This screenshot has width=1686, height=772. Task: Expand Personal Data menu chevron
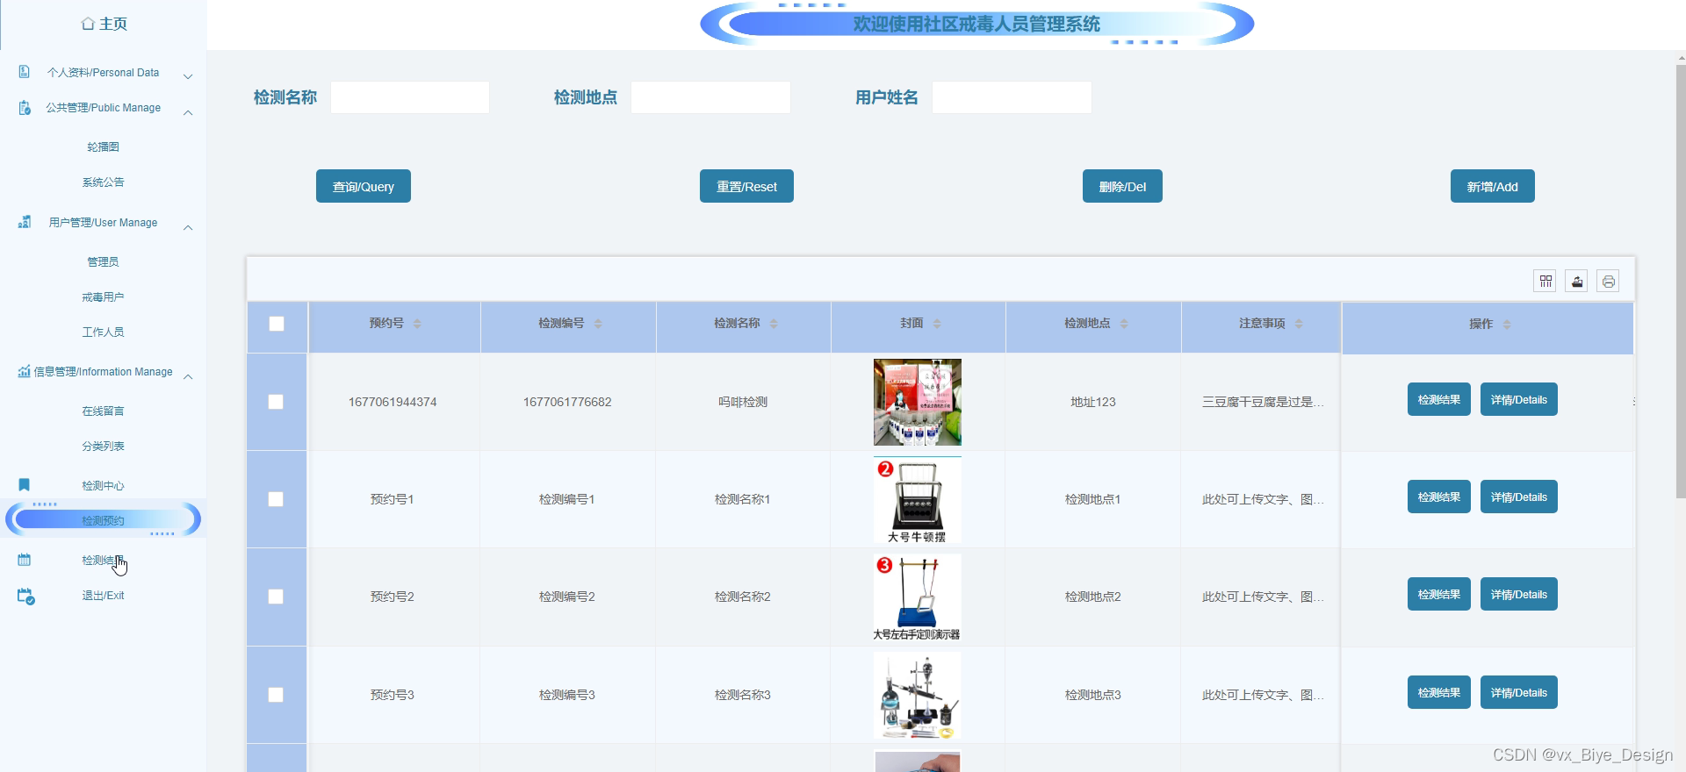click(188, 76)
